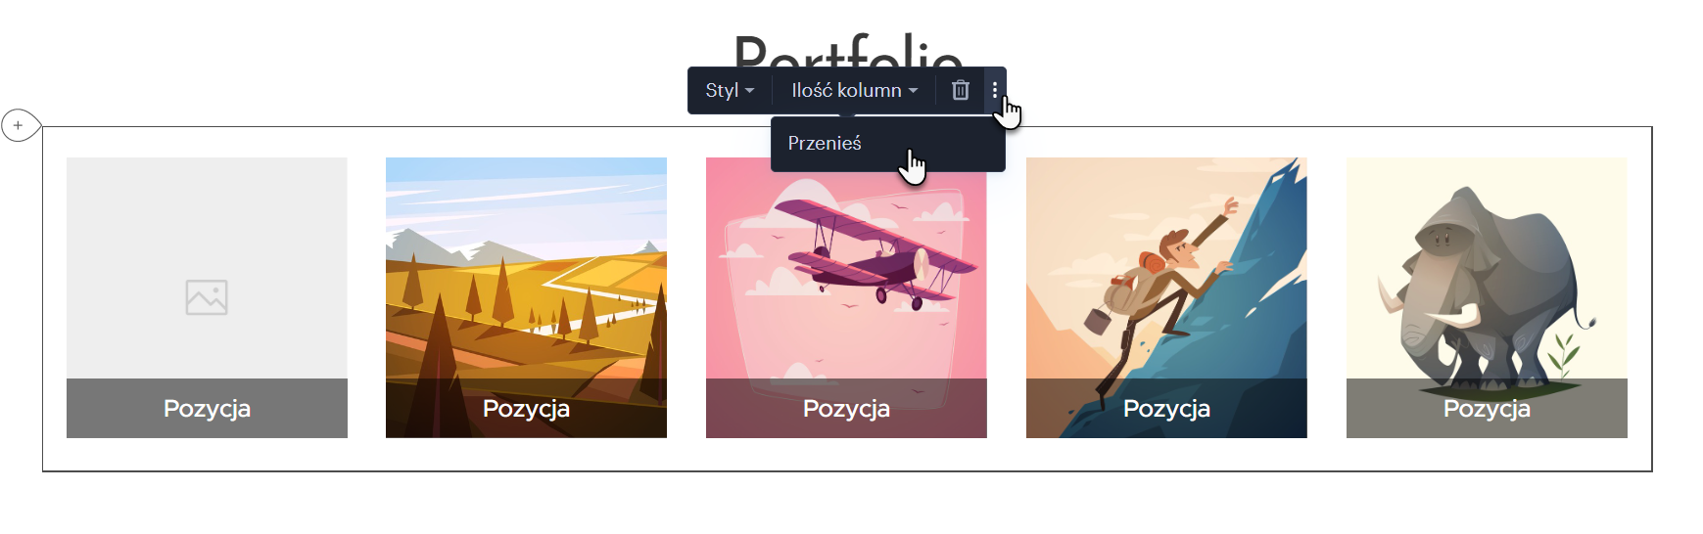Click the arrow next to Styl

pyautogui.click(x=750, y=91)
